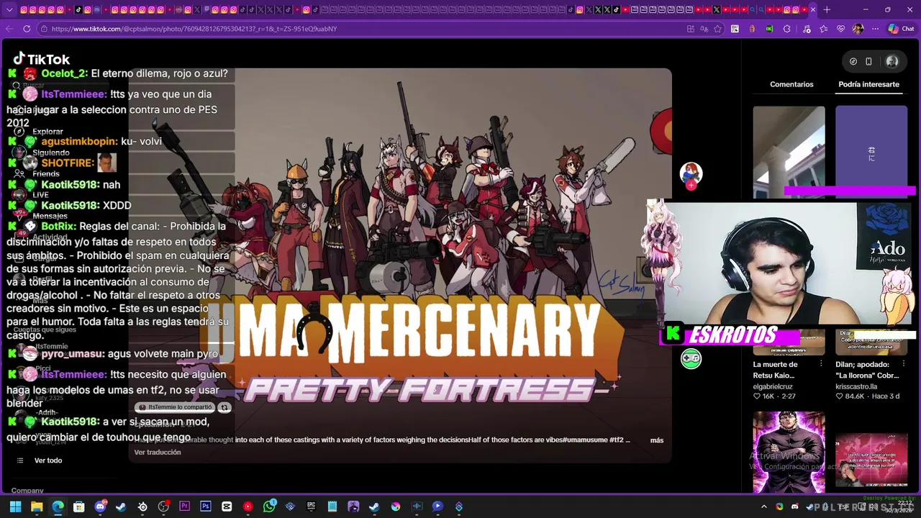The image size is (921, 518).
Task: Click 'Ver traducción' under the caption
Action: coord(158,452)
